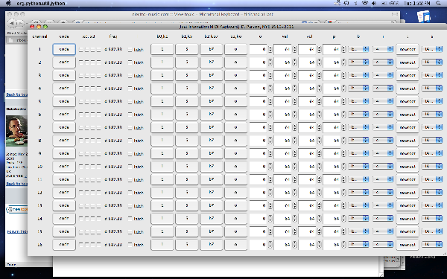Viewport: 447px width, 279px height.
Task: Click the code button for channel 1
Action: [x=64, y=49]
